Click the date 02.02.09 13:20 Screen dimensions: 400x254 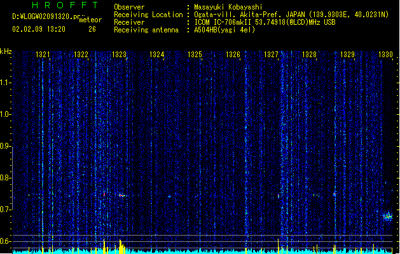[39, 29]
